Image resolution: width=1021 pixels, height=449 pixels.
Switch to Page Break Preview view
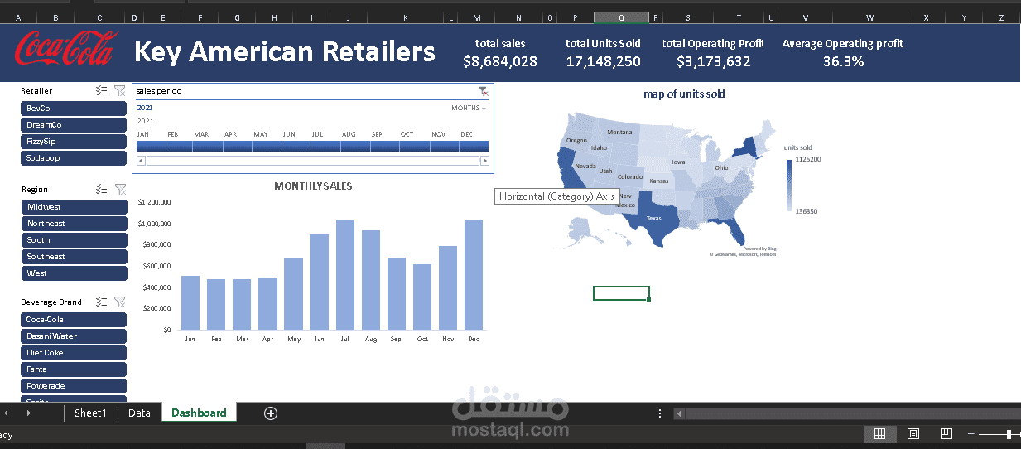tap(946, 434)
